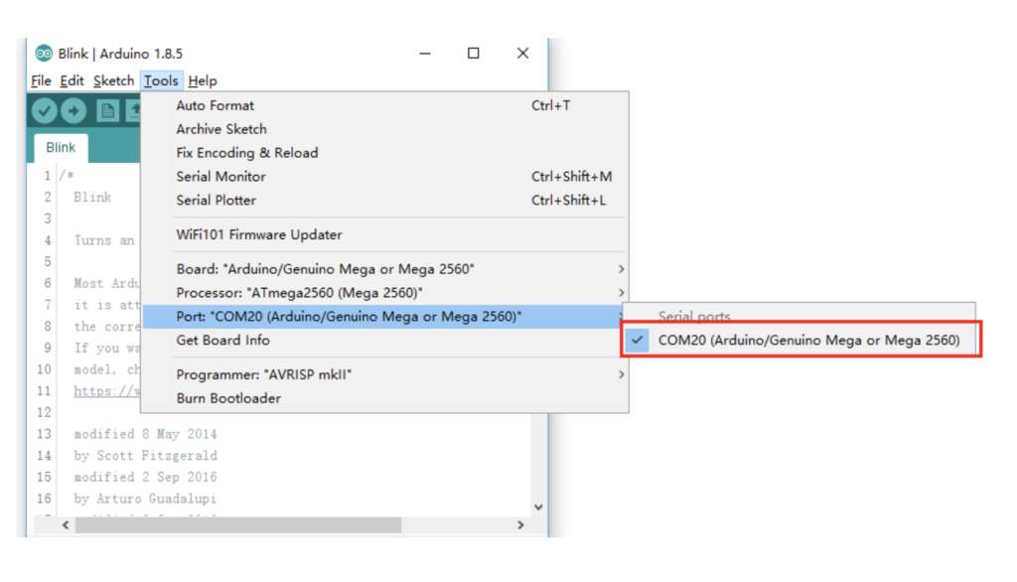The image size is (1017, 582).
Task: Click the text 'by Scott Fitzgerald'
Action: tap(145, 456)
